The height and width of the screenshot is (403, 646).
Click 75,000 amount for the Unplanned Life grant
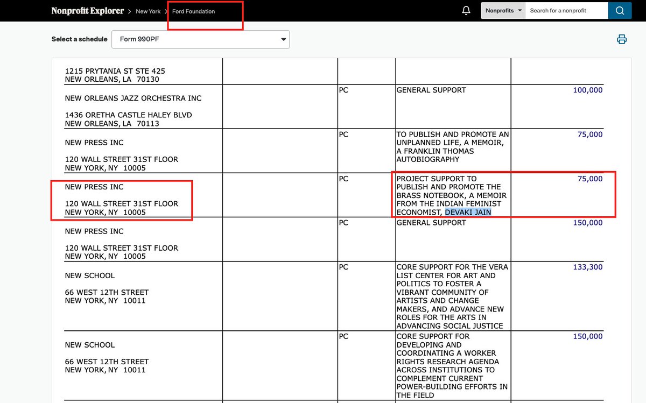click(x=590, y=135)
